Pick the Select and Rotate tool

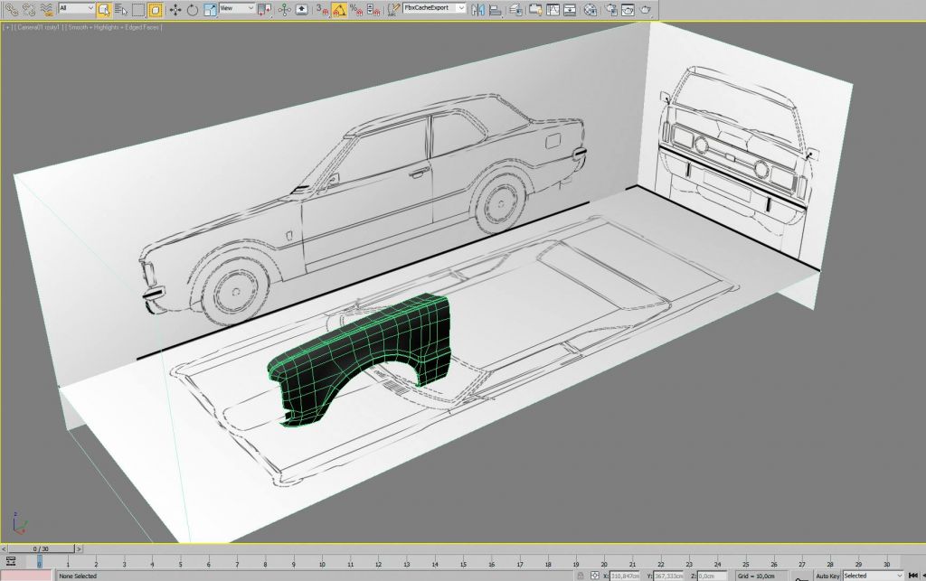pos(193,9)
